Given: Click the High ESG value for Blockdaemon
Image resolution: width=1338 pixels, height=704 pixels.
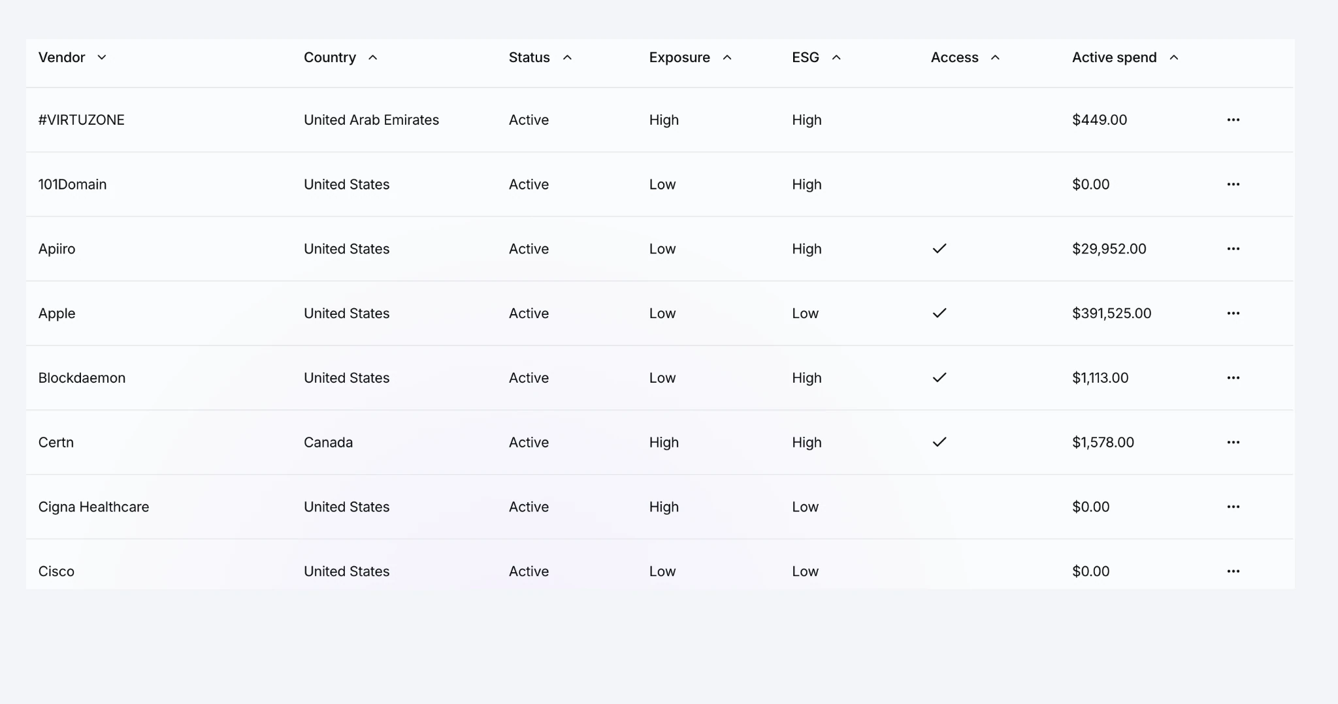Looking at the screenshot, I should [x=807, y=378].
